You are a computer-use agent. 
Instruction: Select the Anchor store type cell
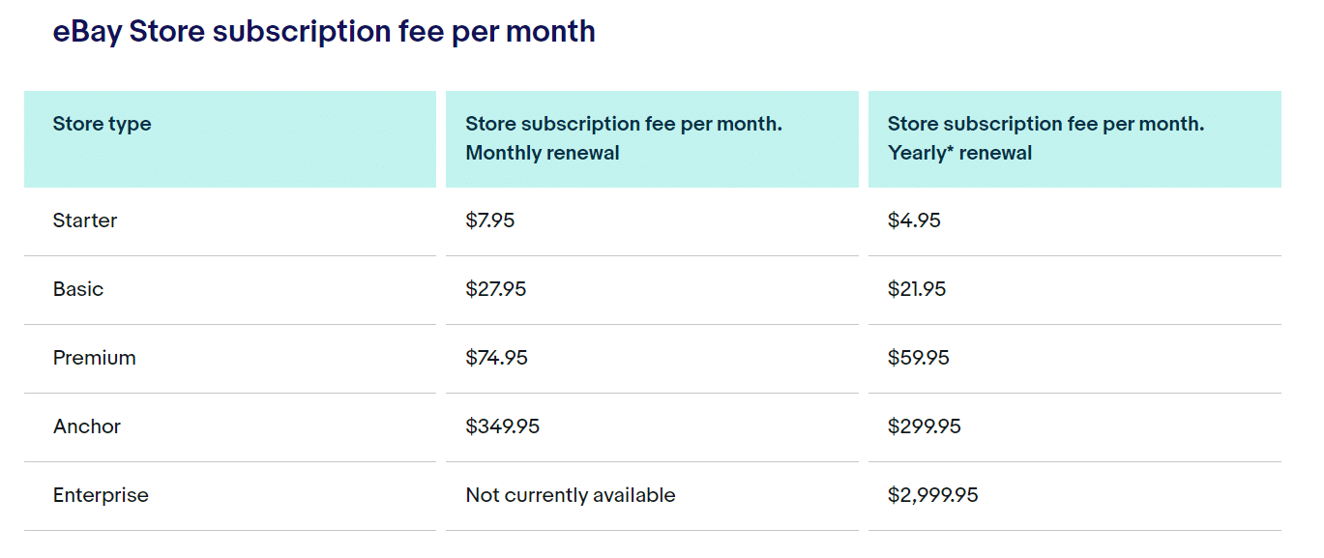pos(87,426)
